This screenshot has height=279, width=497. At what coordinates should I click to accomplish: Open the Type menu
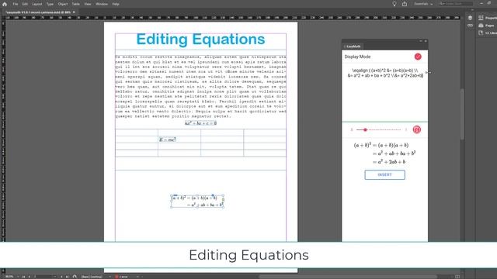50,4
